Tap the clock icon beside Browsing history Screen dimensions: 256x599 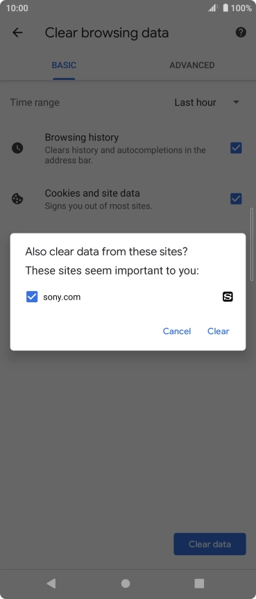[x=17, y=148]
